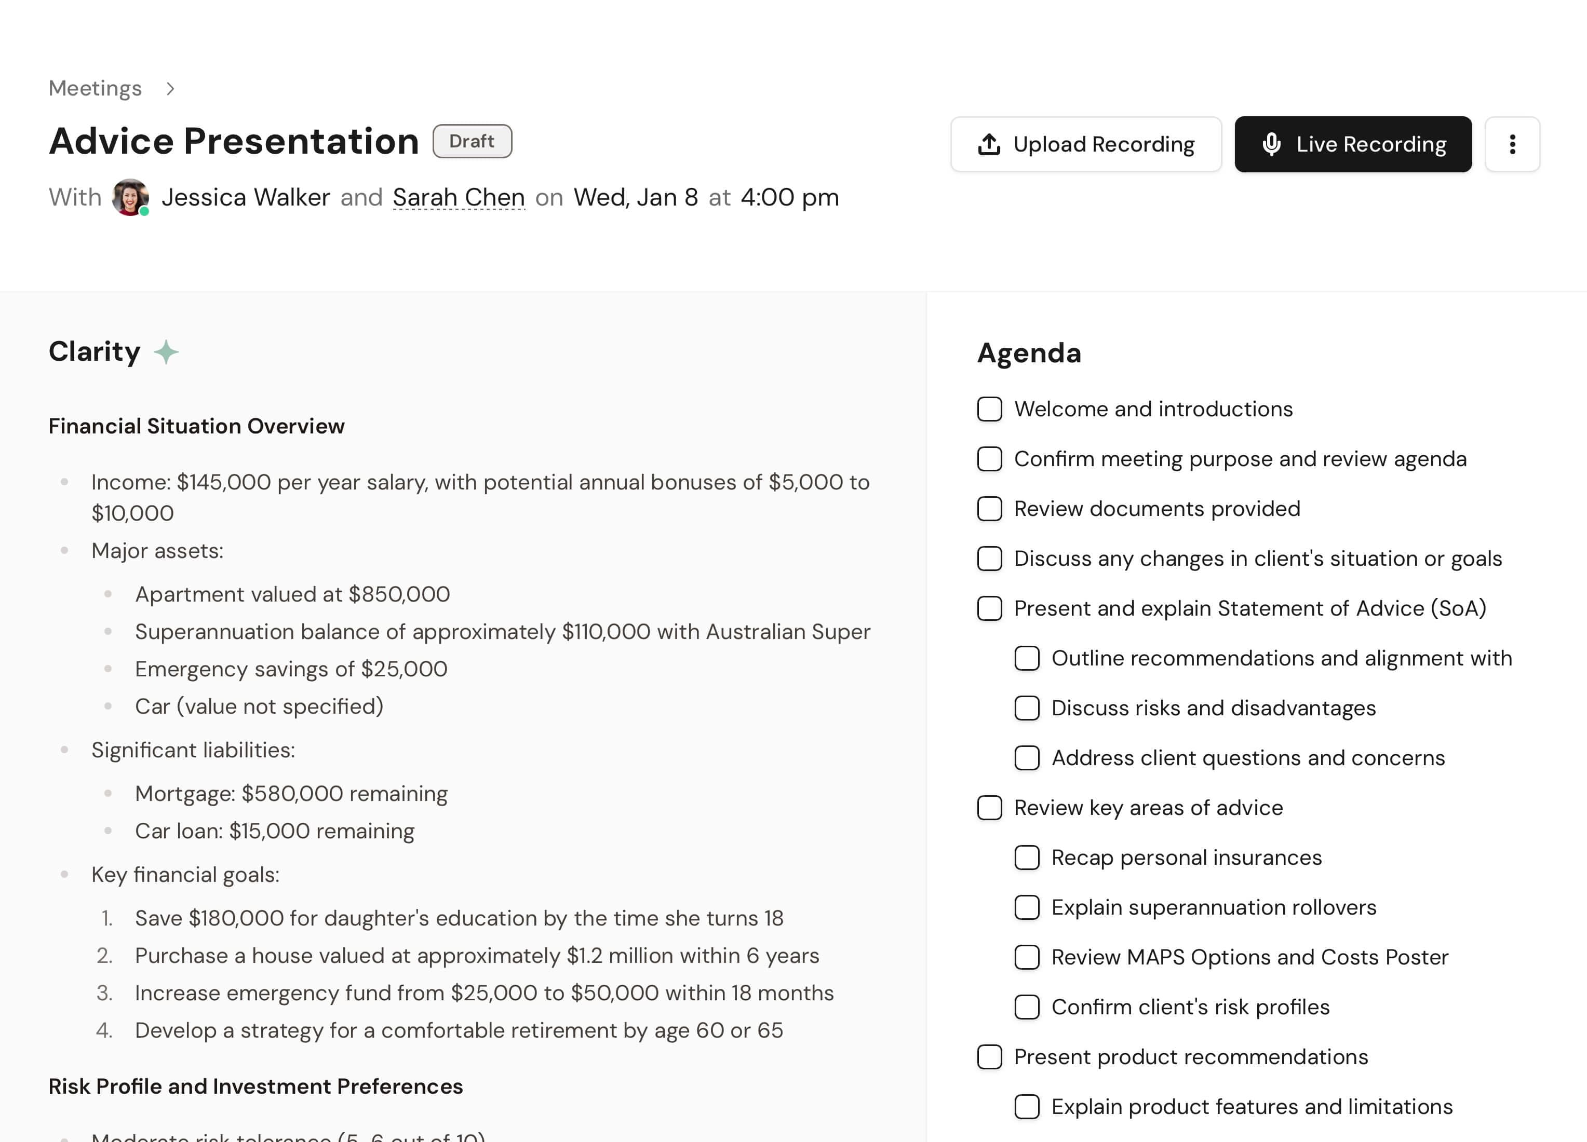Check Review MAPS Options and Costs Poster
The image size is (1587, 1142).
coord(1027,957)
